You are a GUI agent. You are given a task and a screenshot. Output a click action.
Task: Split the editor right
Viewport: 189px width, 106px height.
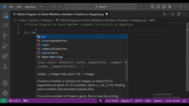click(179, 14)
